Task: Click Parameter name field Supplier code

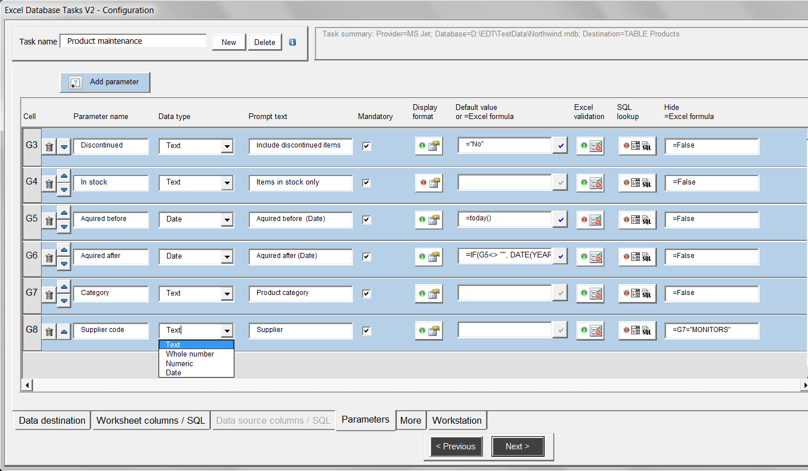Action: click(x=111, y=330)
